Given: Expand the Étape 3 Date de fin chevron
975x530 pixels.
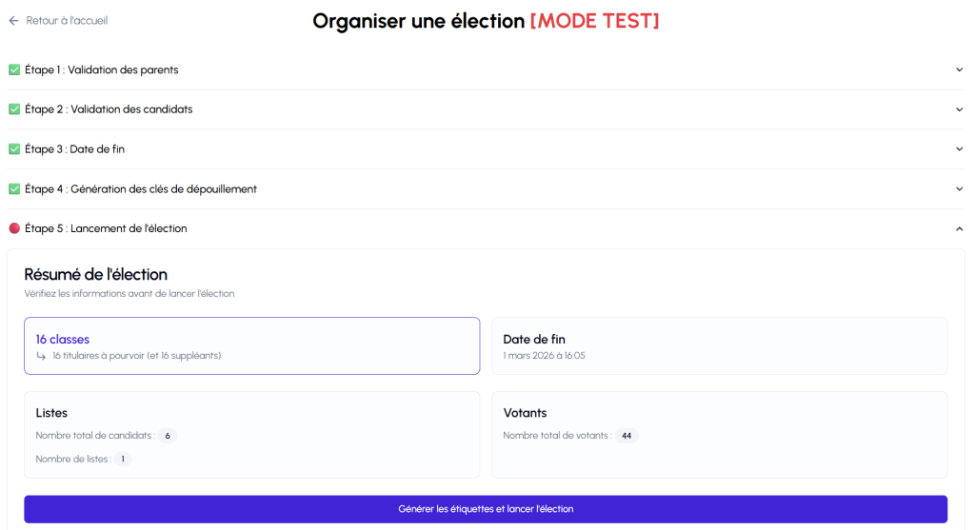Looking at the screenshot, I should click(959, 149).
